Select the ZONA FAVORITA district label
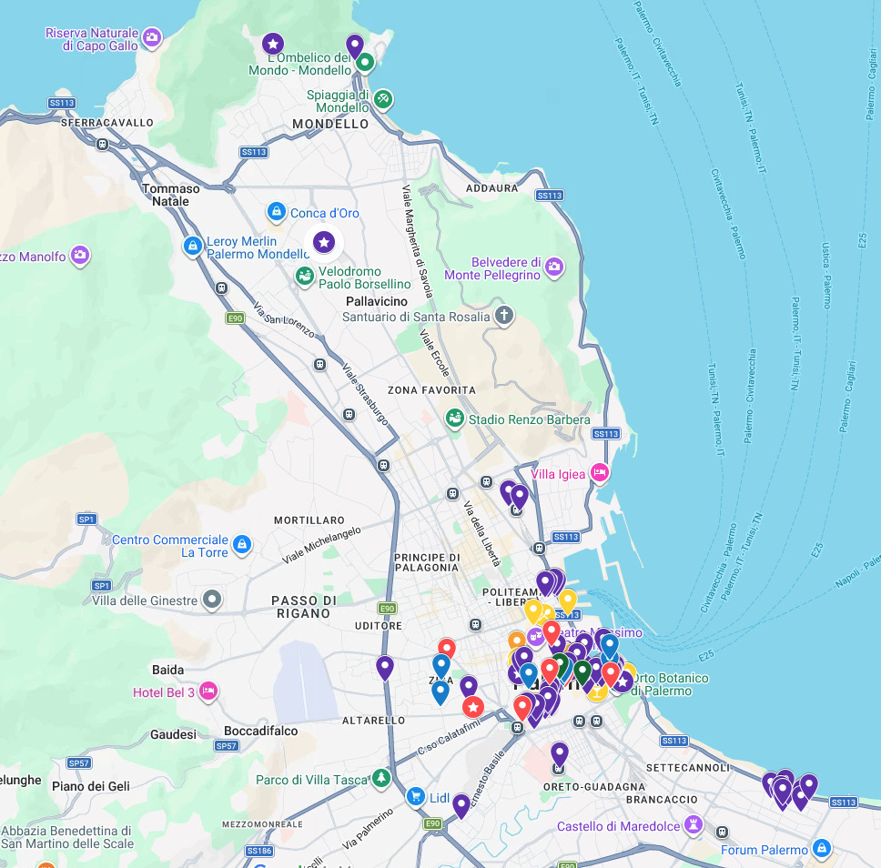 pyautogui.click(x=431, y=390)
